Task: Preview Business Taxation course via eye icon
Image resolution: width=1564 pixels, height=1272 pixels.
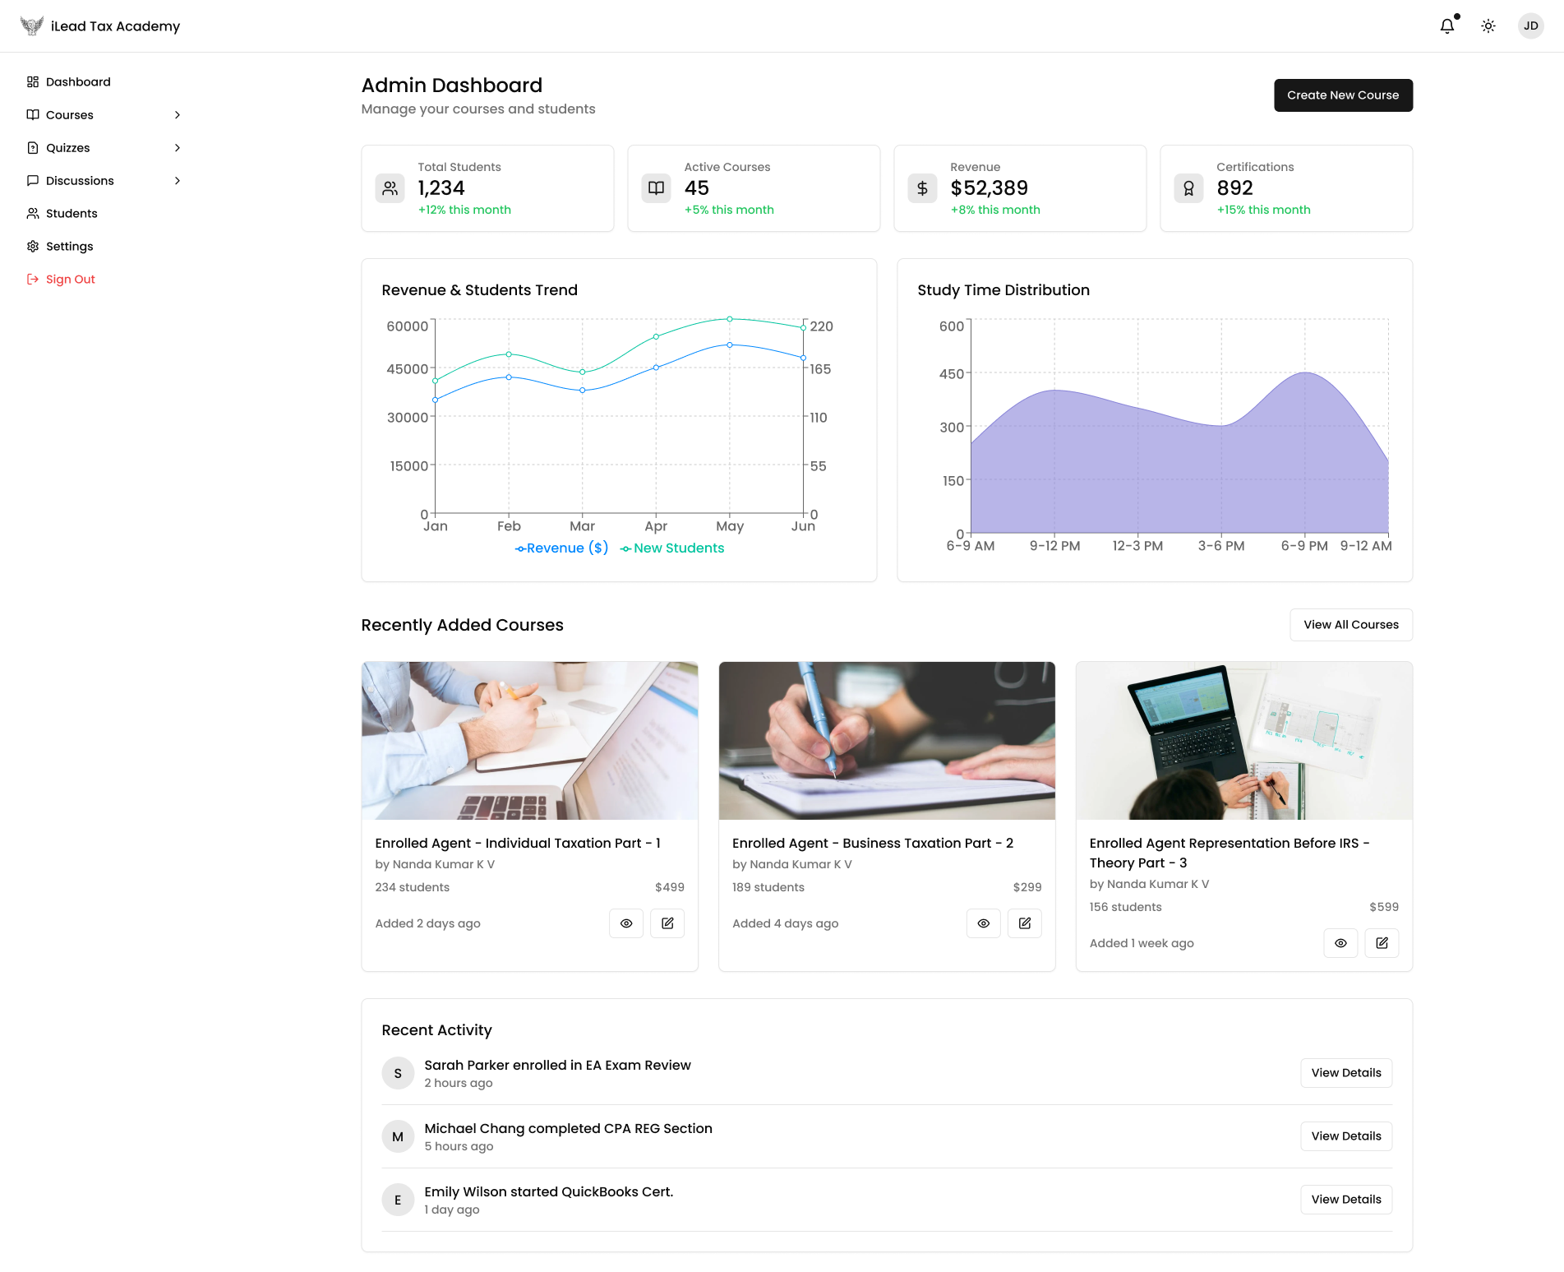Action: (x=984, y=923)
